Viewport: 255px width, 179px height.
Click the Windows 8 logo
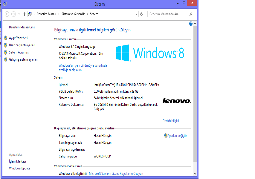[x=150, y=53]
